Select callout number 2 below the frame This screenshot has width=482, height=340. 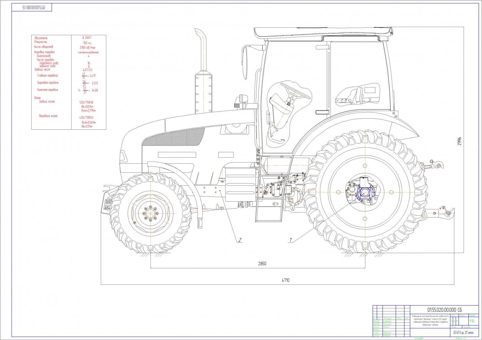240,240
